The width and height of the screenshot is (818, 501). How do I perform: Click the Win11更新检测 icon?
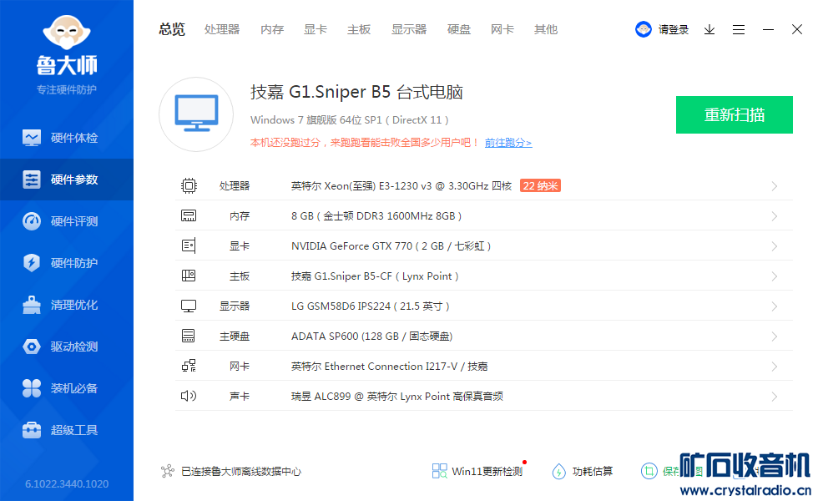click(x=439, y=471)
